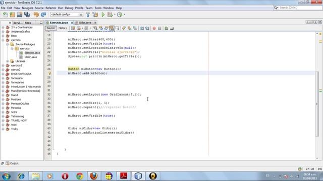323x181 pixels.
Task: Open the Refactor menu
Action: coord(50,8)
